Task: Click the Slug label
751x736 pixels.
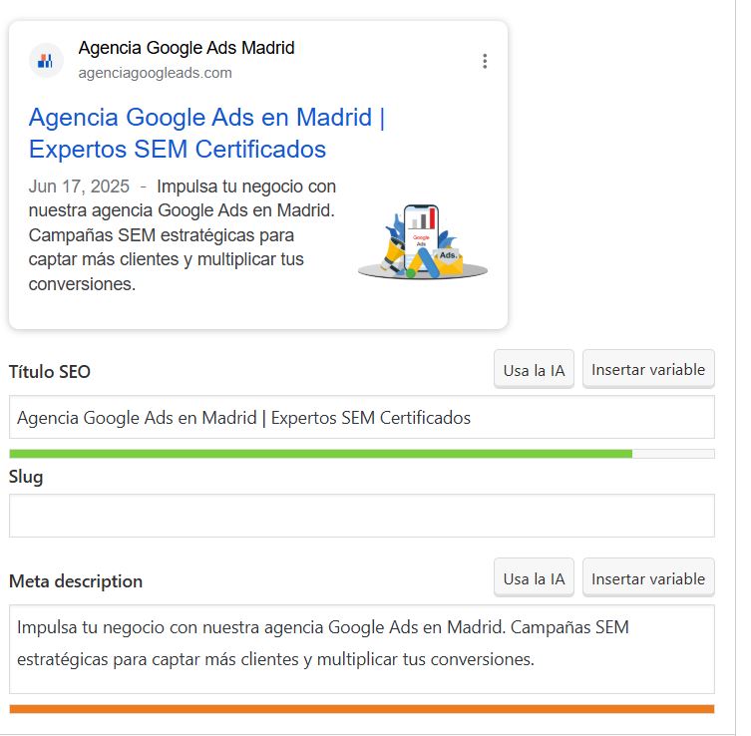Action: pyautogui.click(x=26, y=477)
